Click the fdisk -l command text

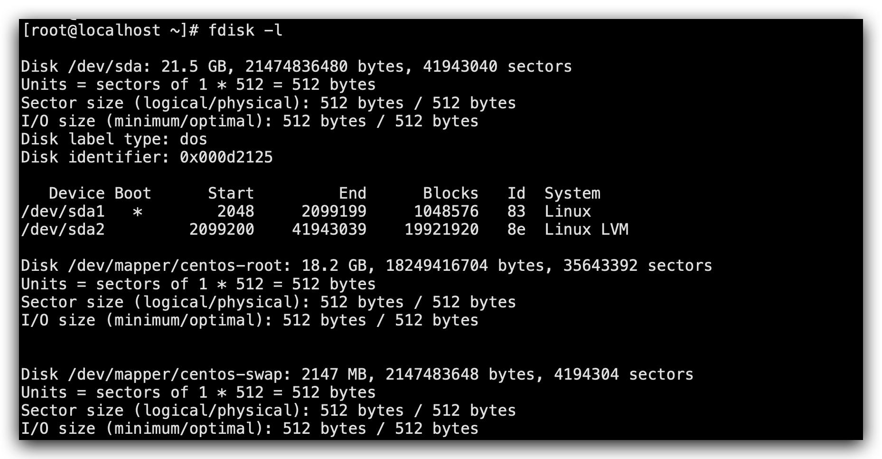[245, 31]
